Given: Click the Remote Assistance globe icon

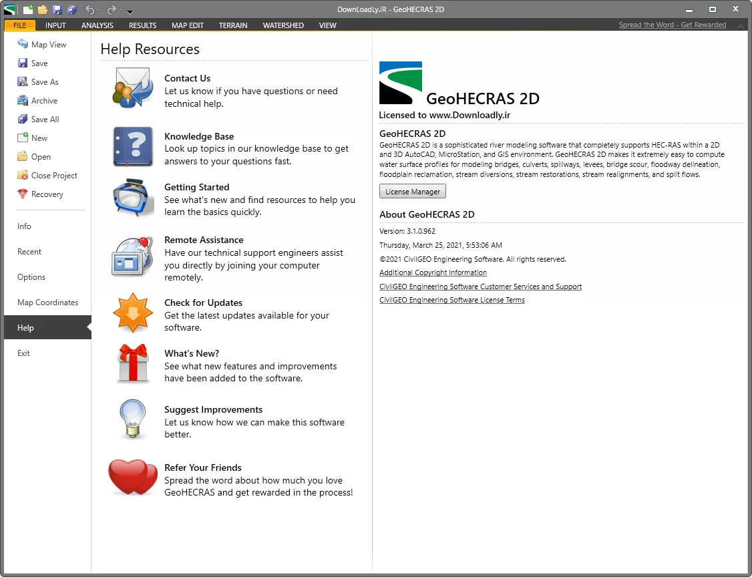Looking at the screenshot, I should click(133, 256).
